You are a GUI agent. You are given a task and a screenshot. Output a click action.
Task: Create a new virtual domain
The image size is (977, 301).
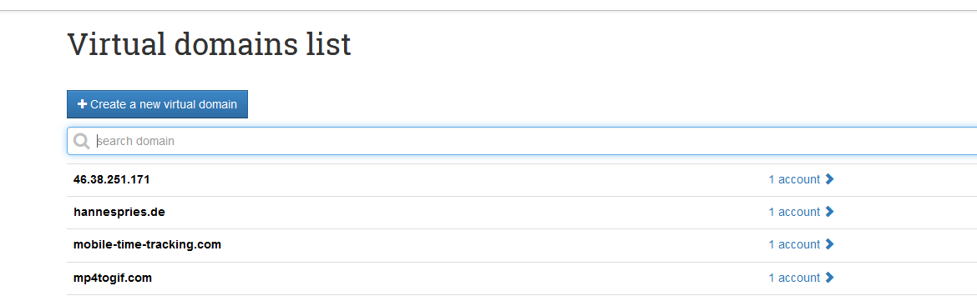coord(157,104)
